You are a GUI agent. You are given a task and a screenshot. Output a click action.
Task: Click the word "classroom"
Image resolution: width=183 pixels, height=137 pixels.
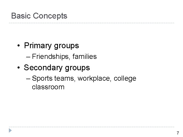tap(48, 87)
